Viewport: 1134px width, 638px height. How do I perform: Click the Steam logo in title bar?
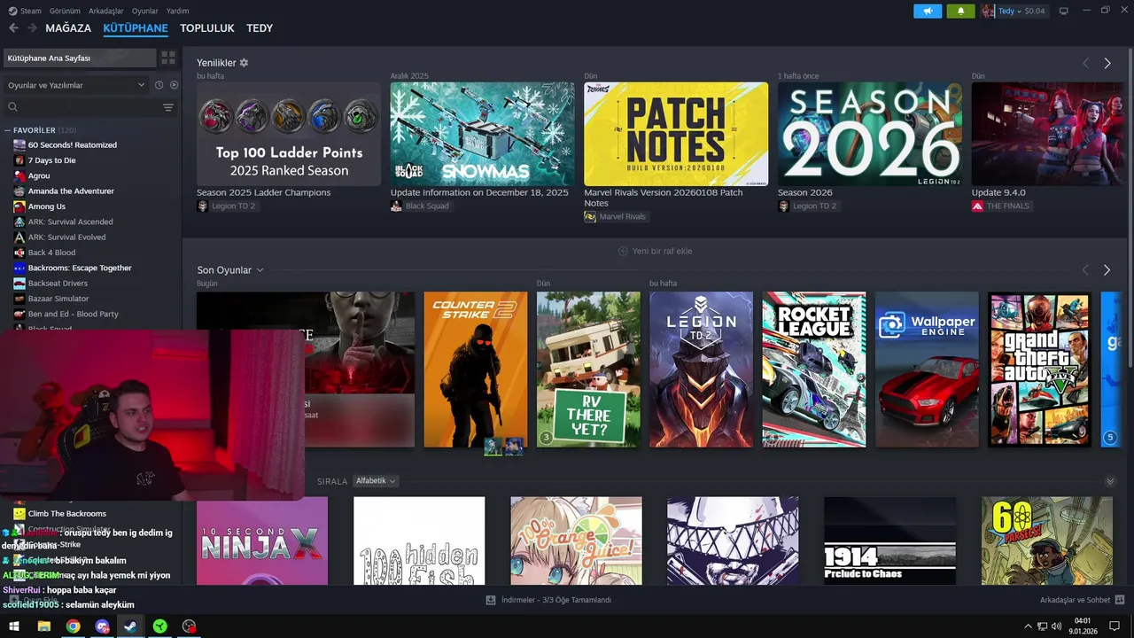pyautogui.click(x=12, y=11)
